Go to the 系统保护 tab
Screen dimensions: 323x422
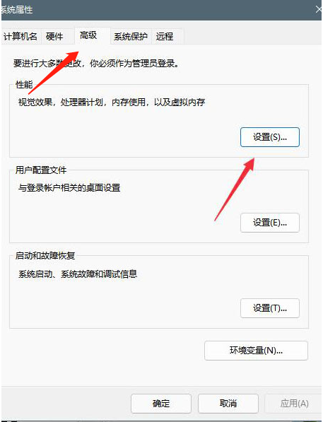(x=131, y=36)
